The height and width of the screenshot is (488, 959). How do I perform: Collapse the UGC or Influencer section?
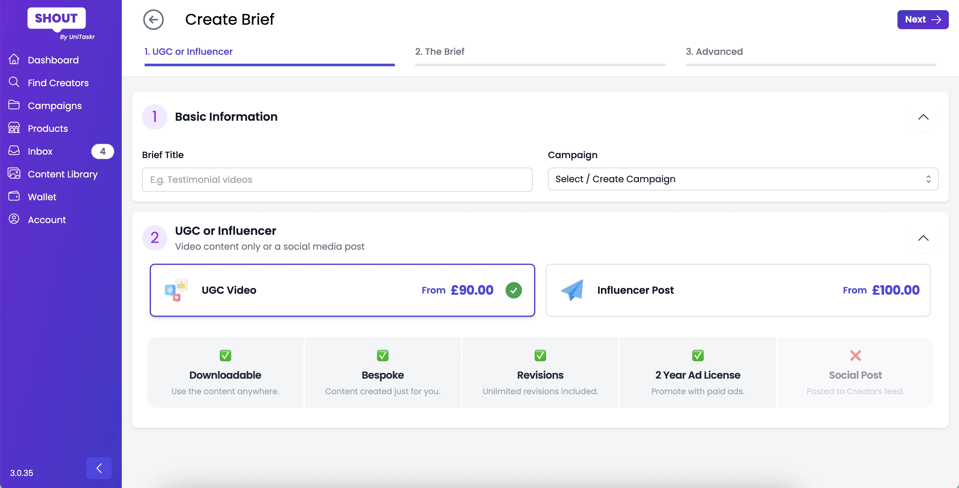[x=923, y=238]
